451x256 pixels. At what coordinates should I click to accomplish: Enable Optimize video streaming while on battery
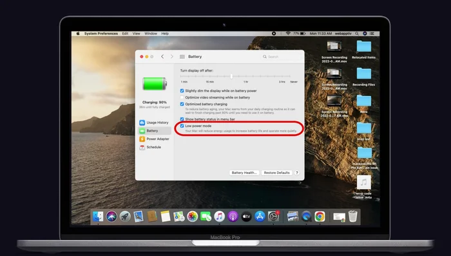point(182,97)
